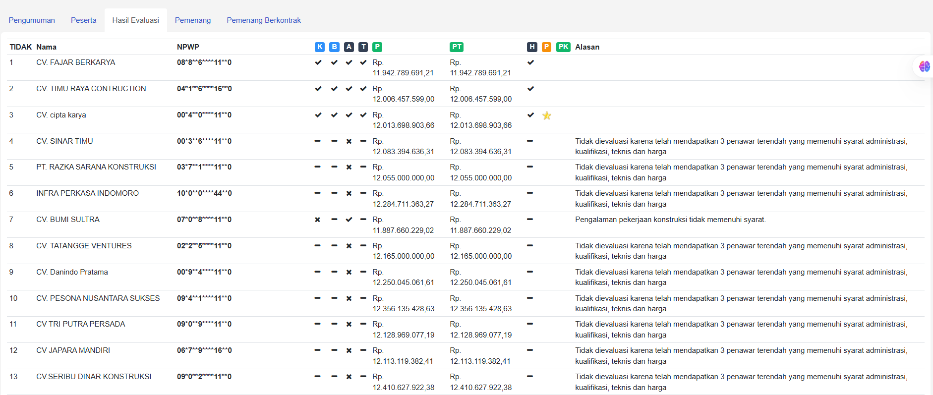Select PT. RAZKA SARANA KONSTRUKSI name
Image resolution: width=933 pixels, height=395 pixels.
96,167
